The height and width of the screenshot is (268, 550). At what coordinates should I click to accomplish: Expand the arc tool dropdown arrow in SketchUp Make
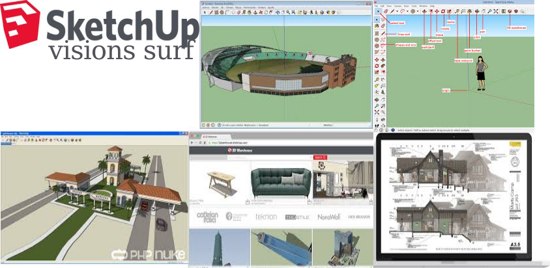pyautogui.click(x=407, y=11)
